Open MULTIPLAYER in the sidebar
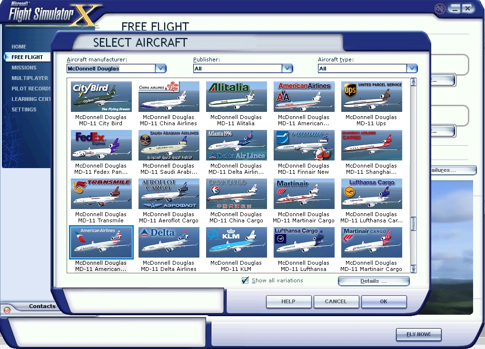Viewport: 485px width, 349px height. (30, 78)
